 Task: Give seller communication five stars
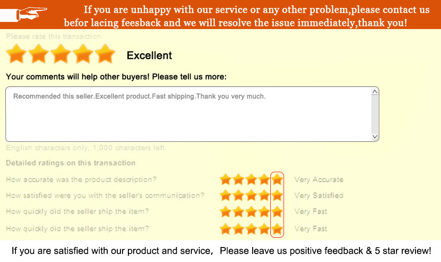click(x=277, y=195)
